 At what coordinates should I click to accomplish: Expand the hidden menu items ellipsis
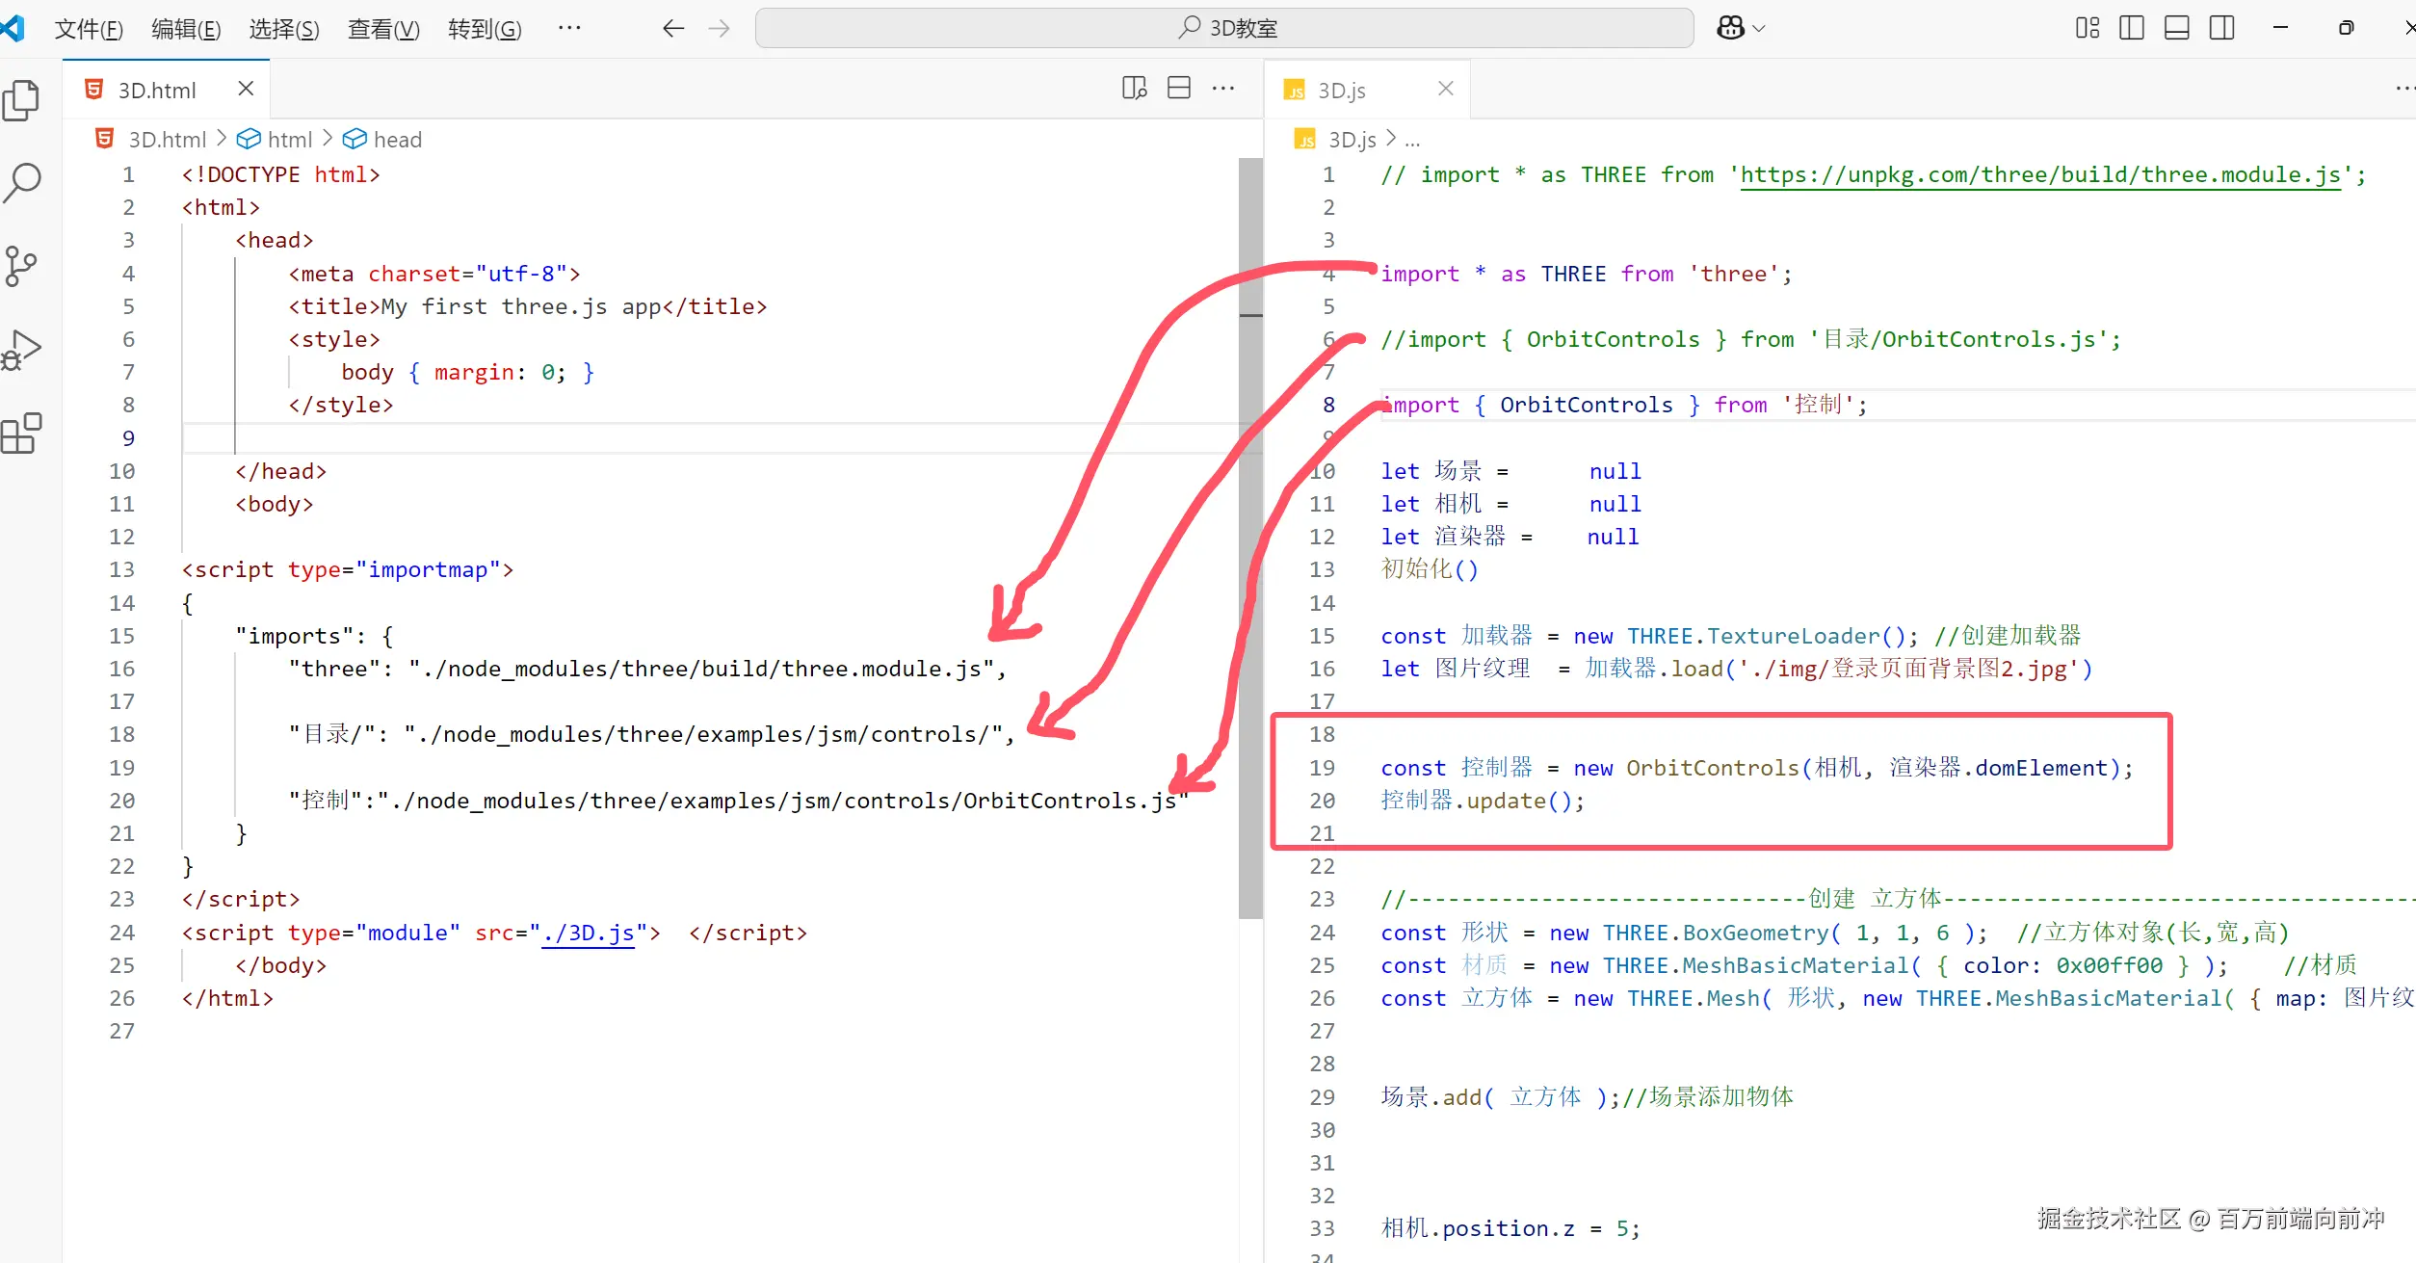(569, 28)
